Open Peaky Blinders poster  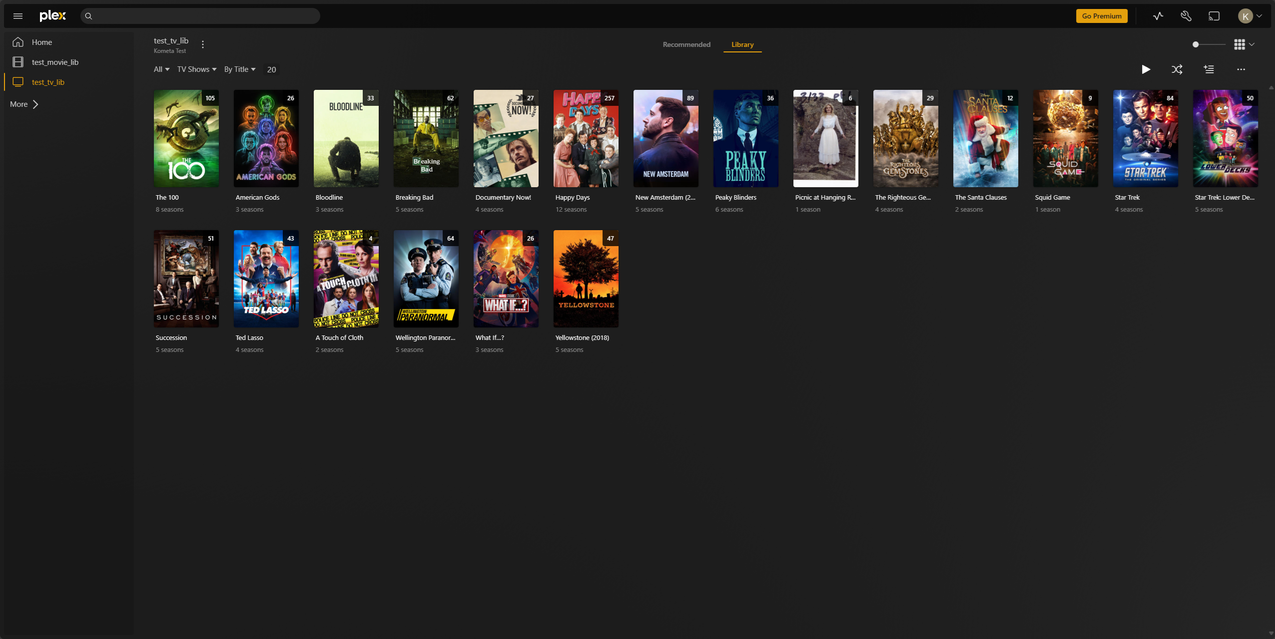pyautogui.click(x=746, y=139)
